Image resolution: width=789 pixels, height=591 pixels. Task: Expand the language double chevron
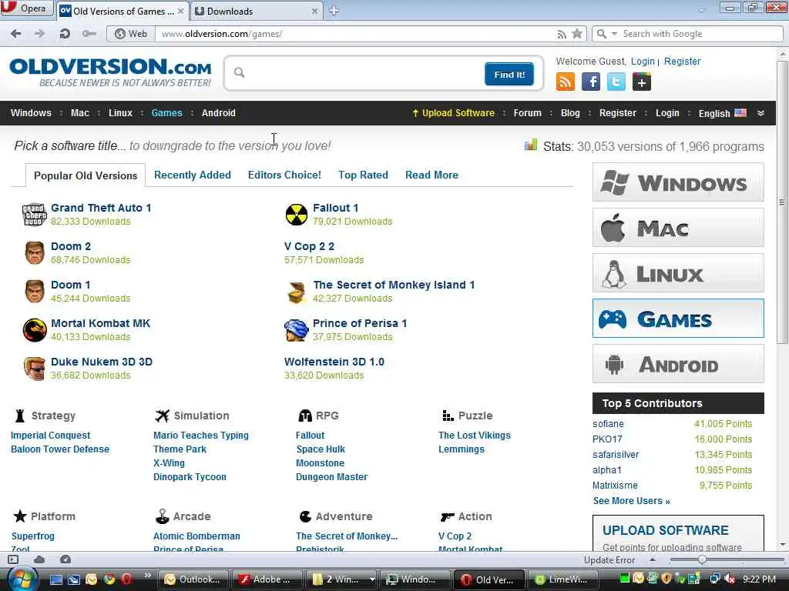pos(760,113)
